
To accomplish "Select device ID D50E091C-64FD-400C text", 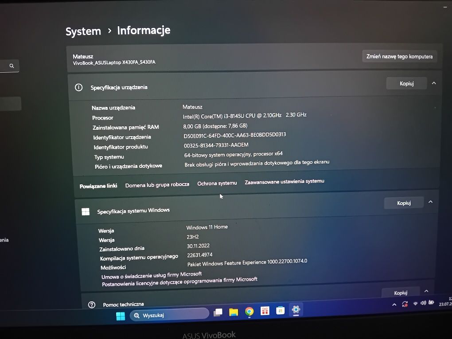I will coord(235,135).
